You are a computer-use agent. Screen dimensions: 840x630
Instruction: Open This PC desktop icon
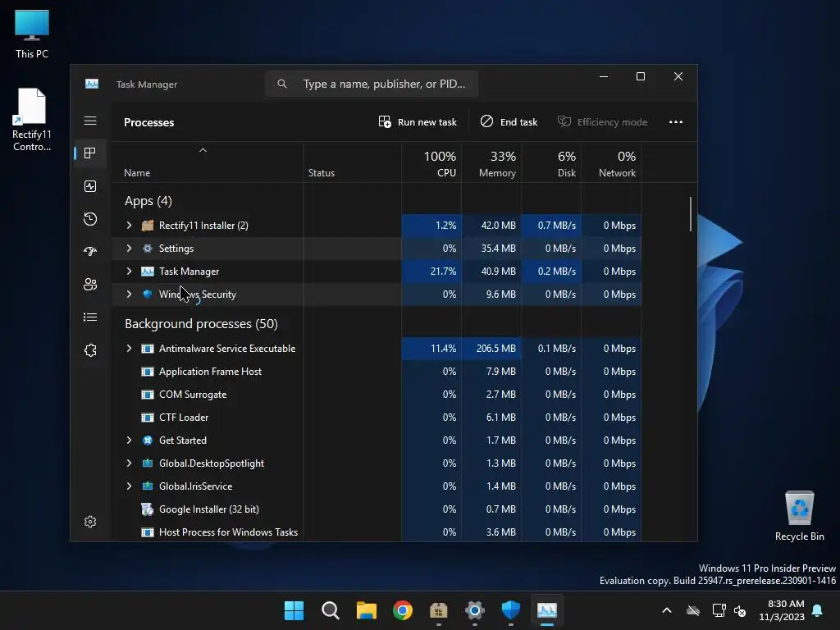point(32,33)
